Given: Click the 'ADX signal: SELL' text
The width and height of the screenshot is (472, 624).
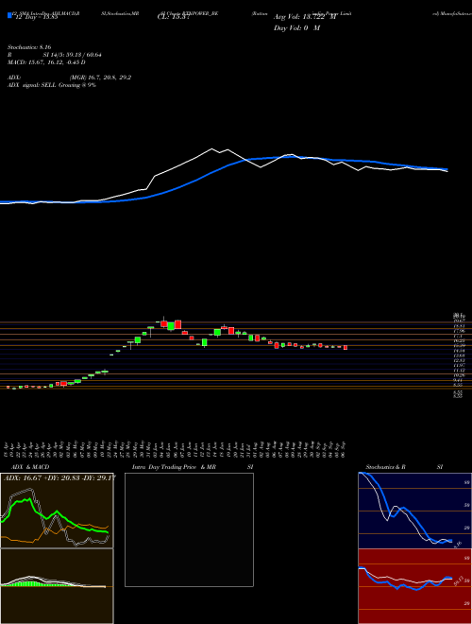Looking at the screenshot, I should click(x=33, y=85).
